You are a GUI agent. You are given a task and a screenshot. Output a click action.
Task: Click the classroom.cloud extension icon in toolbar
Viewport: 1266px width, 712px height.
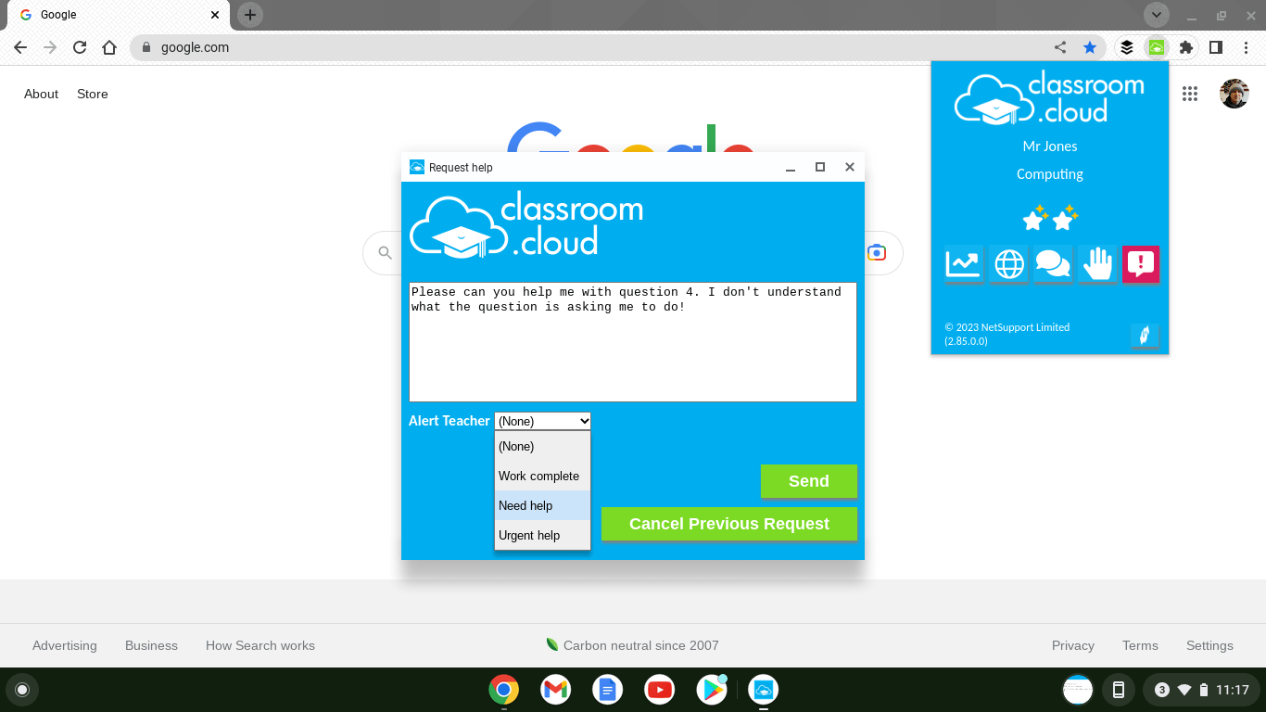click(x=1156, y=47)
